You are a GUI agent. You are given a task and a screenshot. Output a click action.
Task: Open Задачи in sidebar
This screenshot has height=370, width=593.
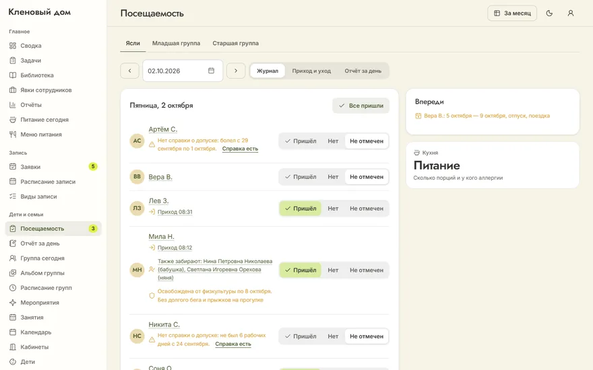pos(53,61)
